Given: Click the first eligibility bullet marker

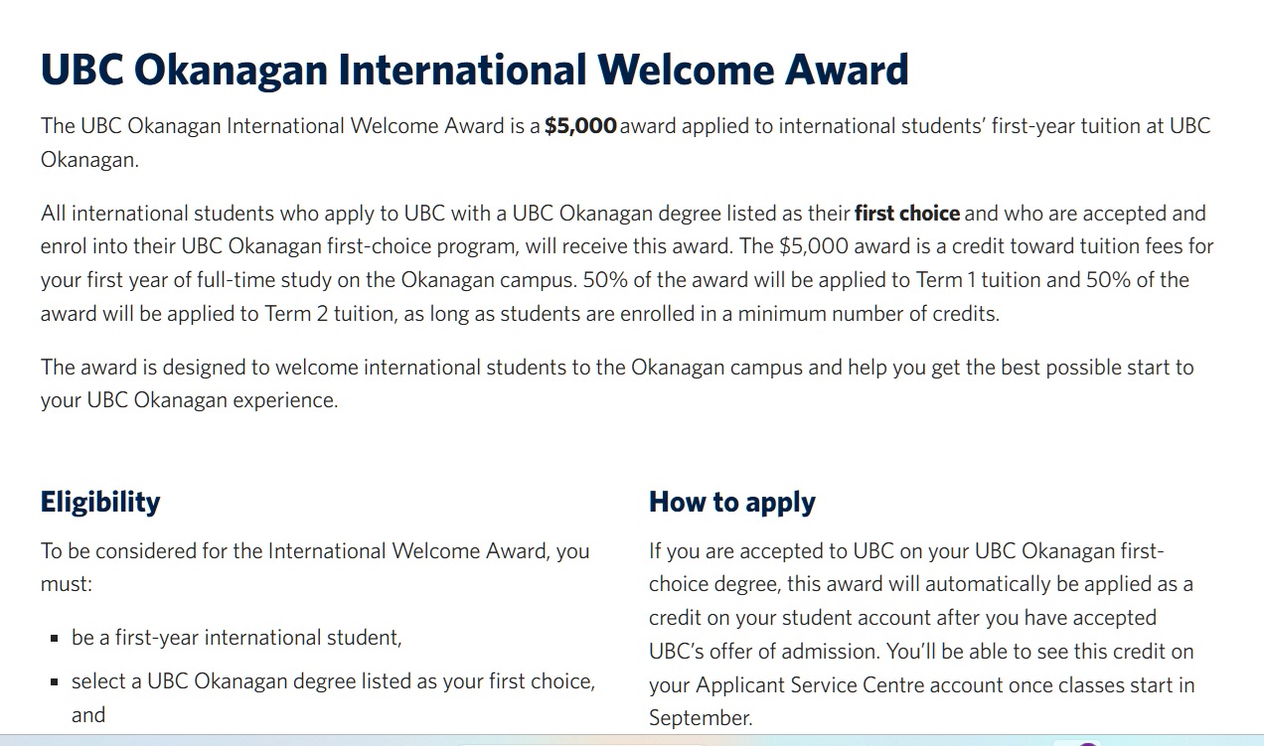Looking at the screenshot, I should pos(54,639).
